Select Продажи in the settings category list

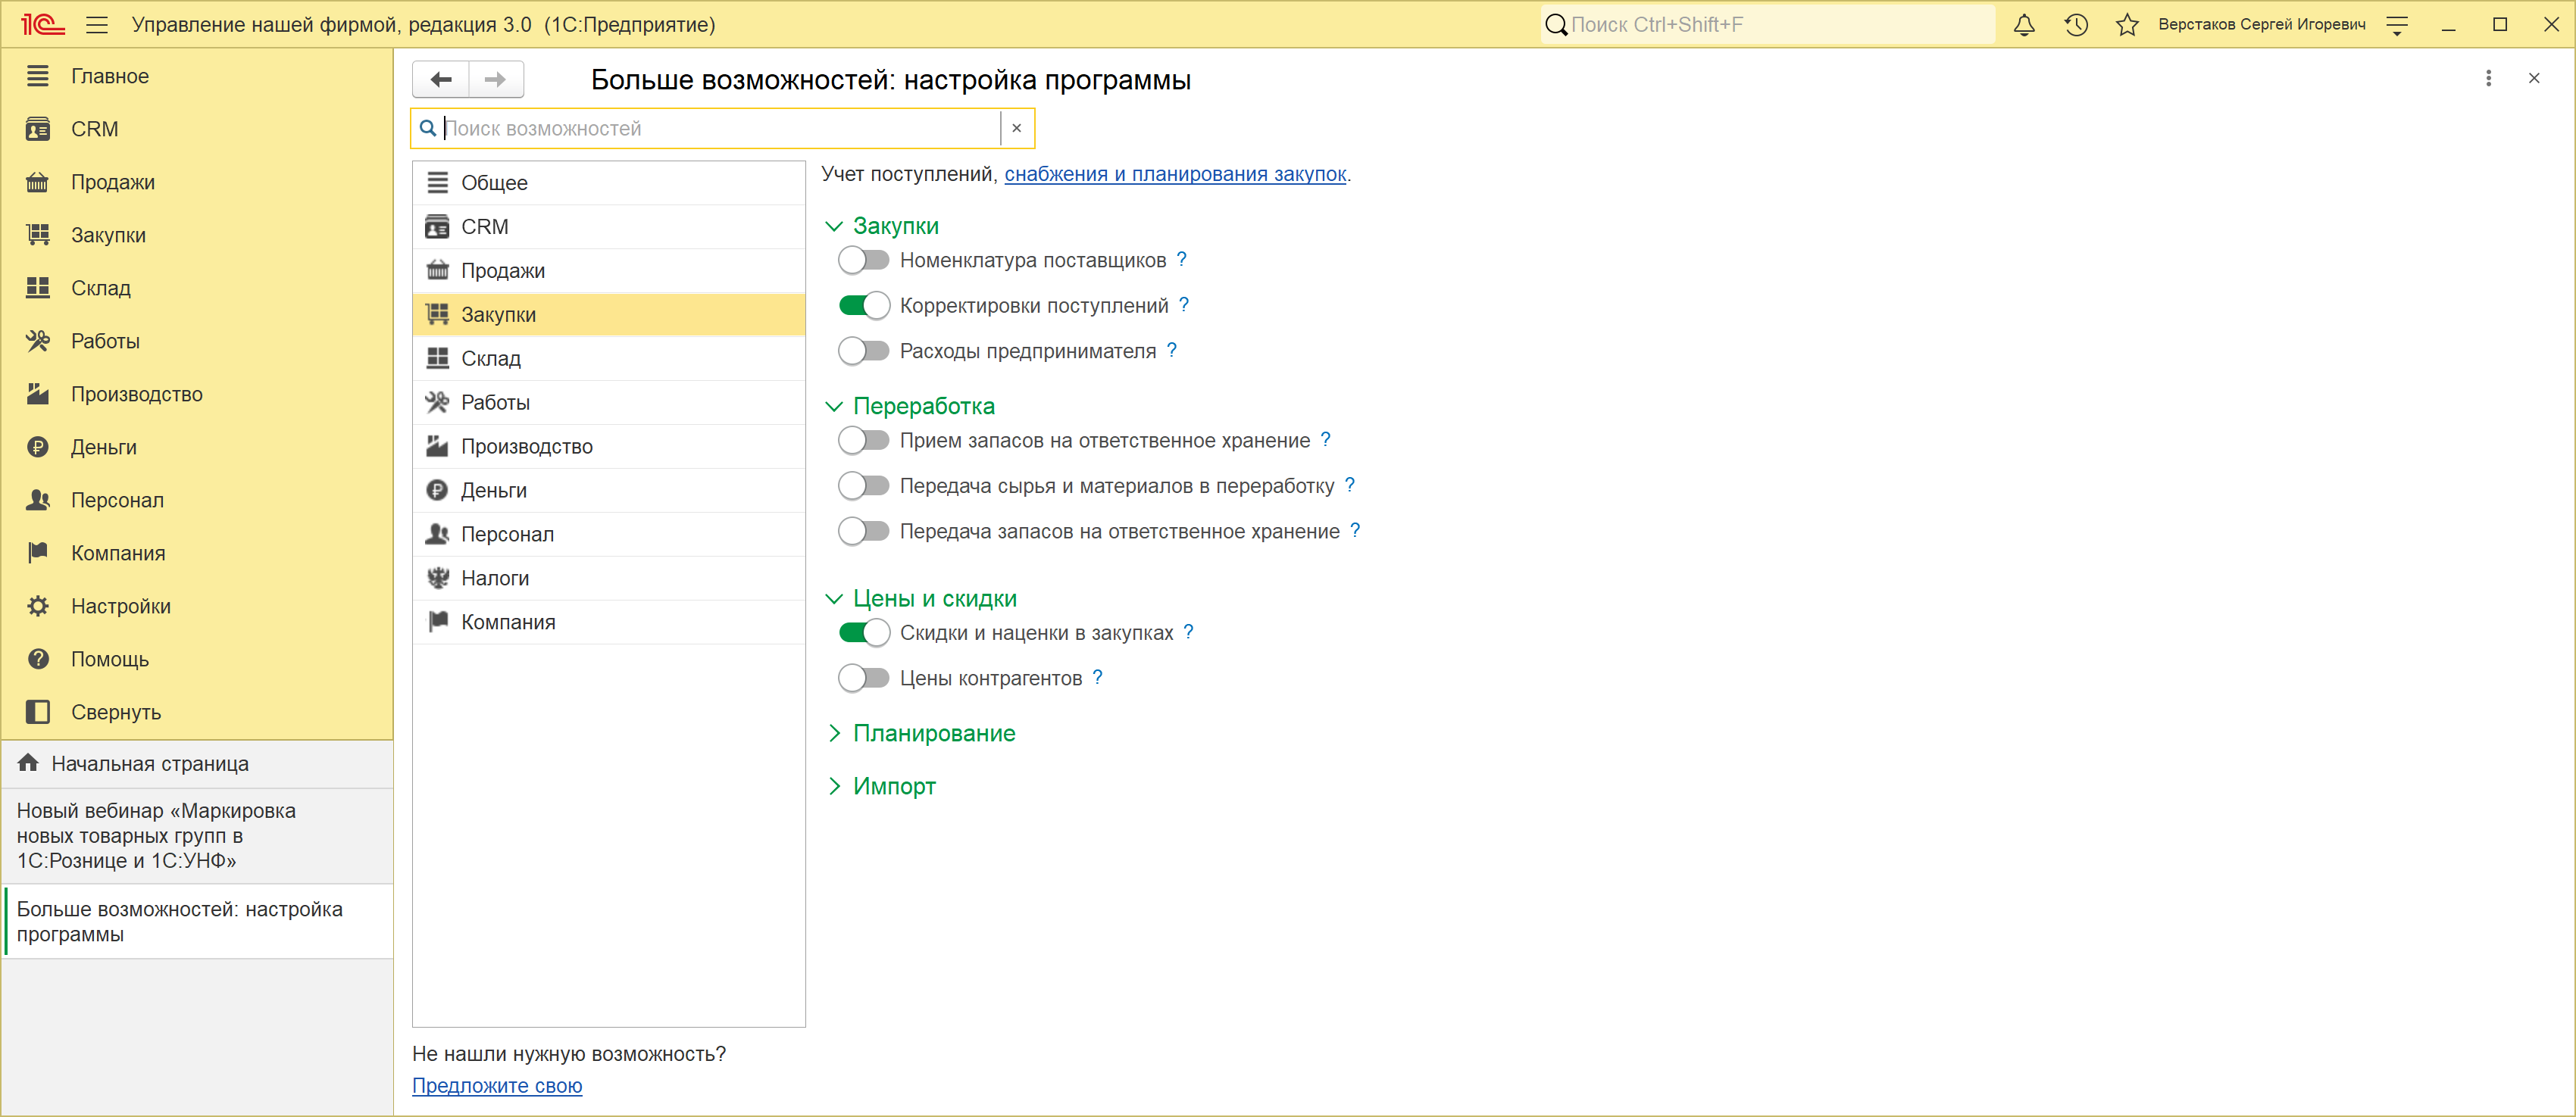click(x=609, y=271)
